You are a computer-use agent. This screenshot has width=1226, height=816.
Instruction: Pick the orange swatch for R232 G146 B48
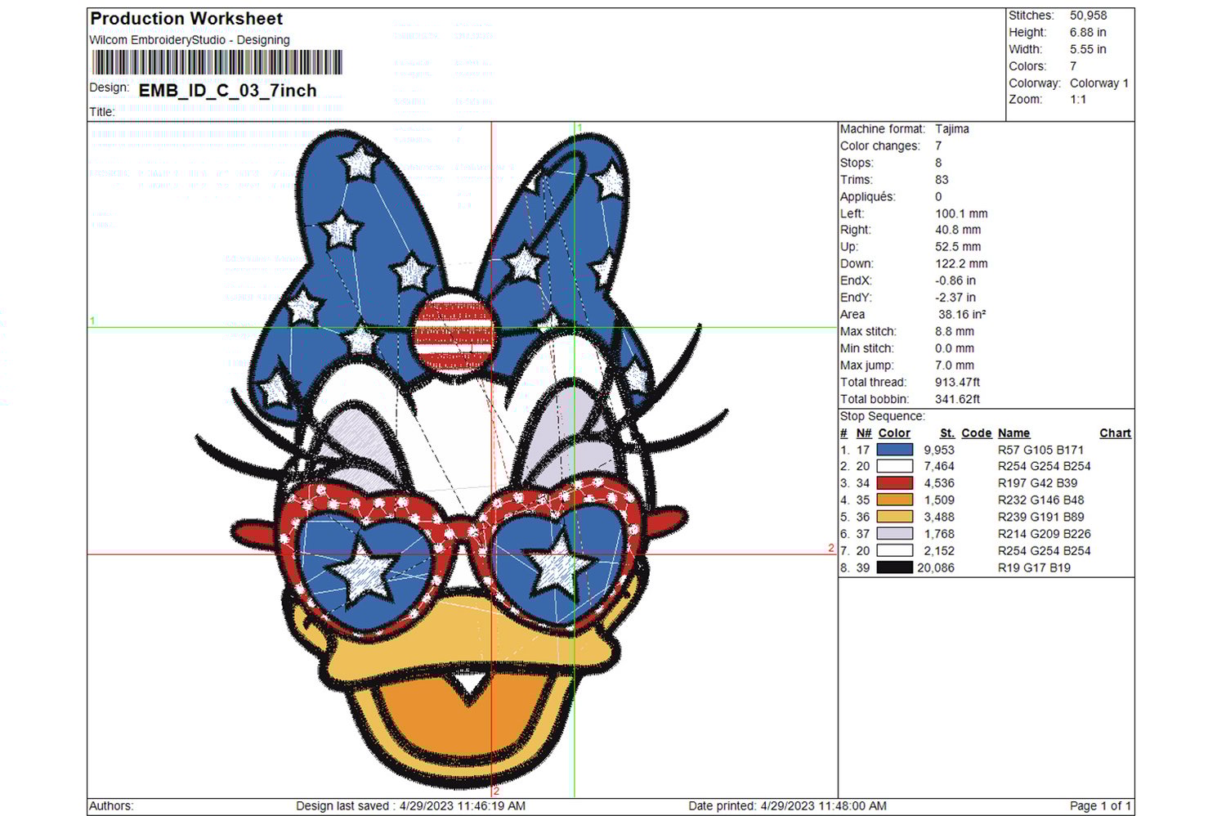point(894,500)
